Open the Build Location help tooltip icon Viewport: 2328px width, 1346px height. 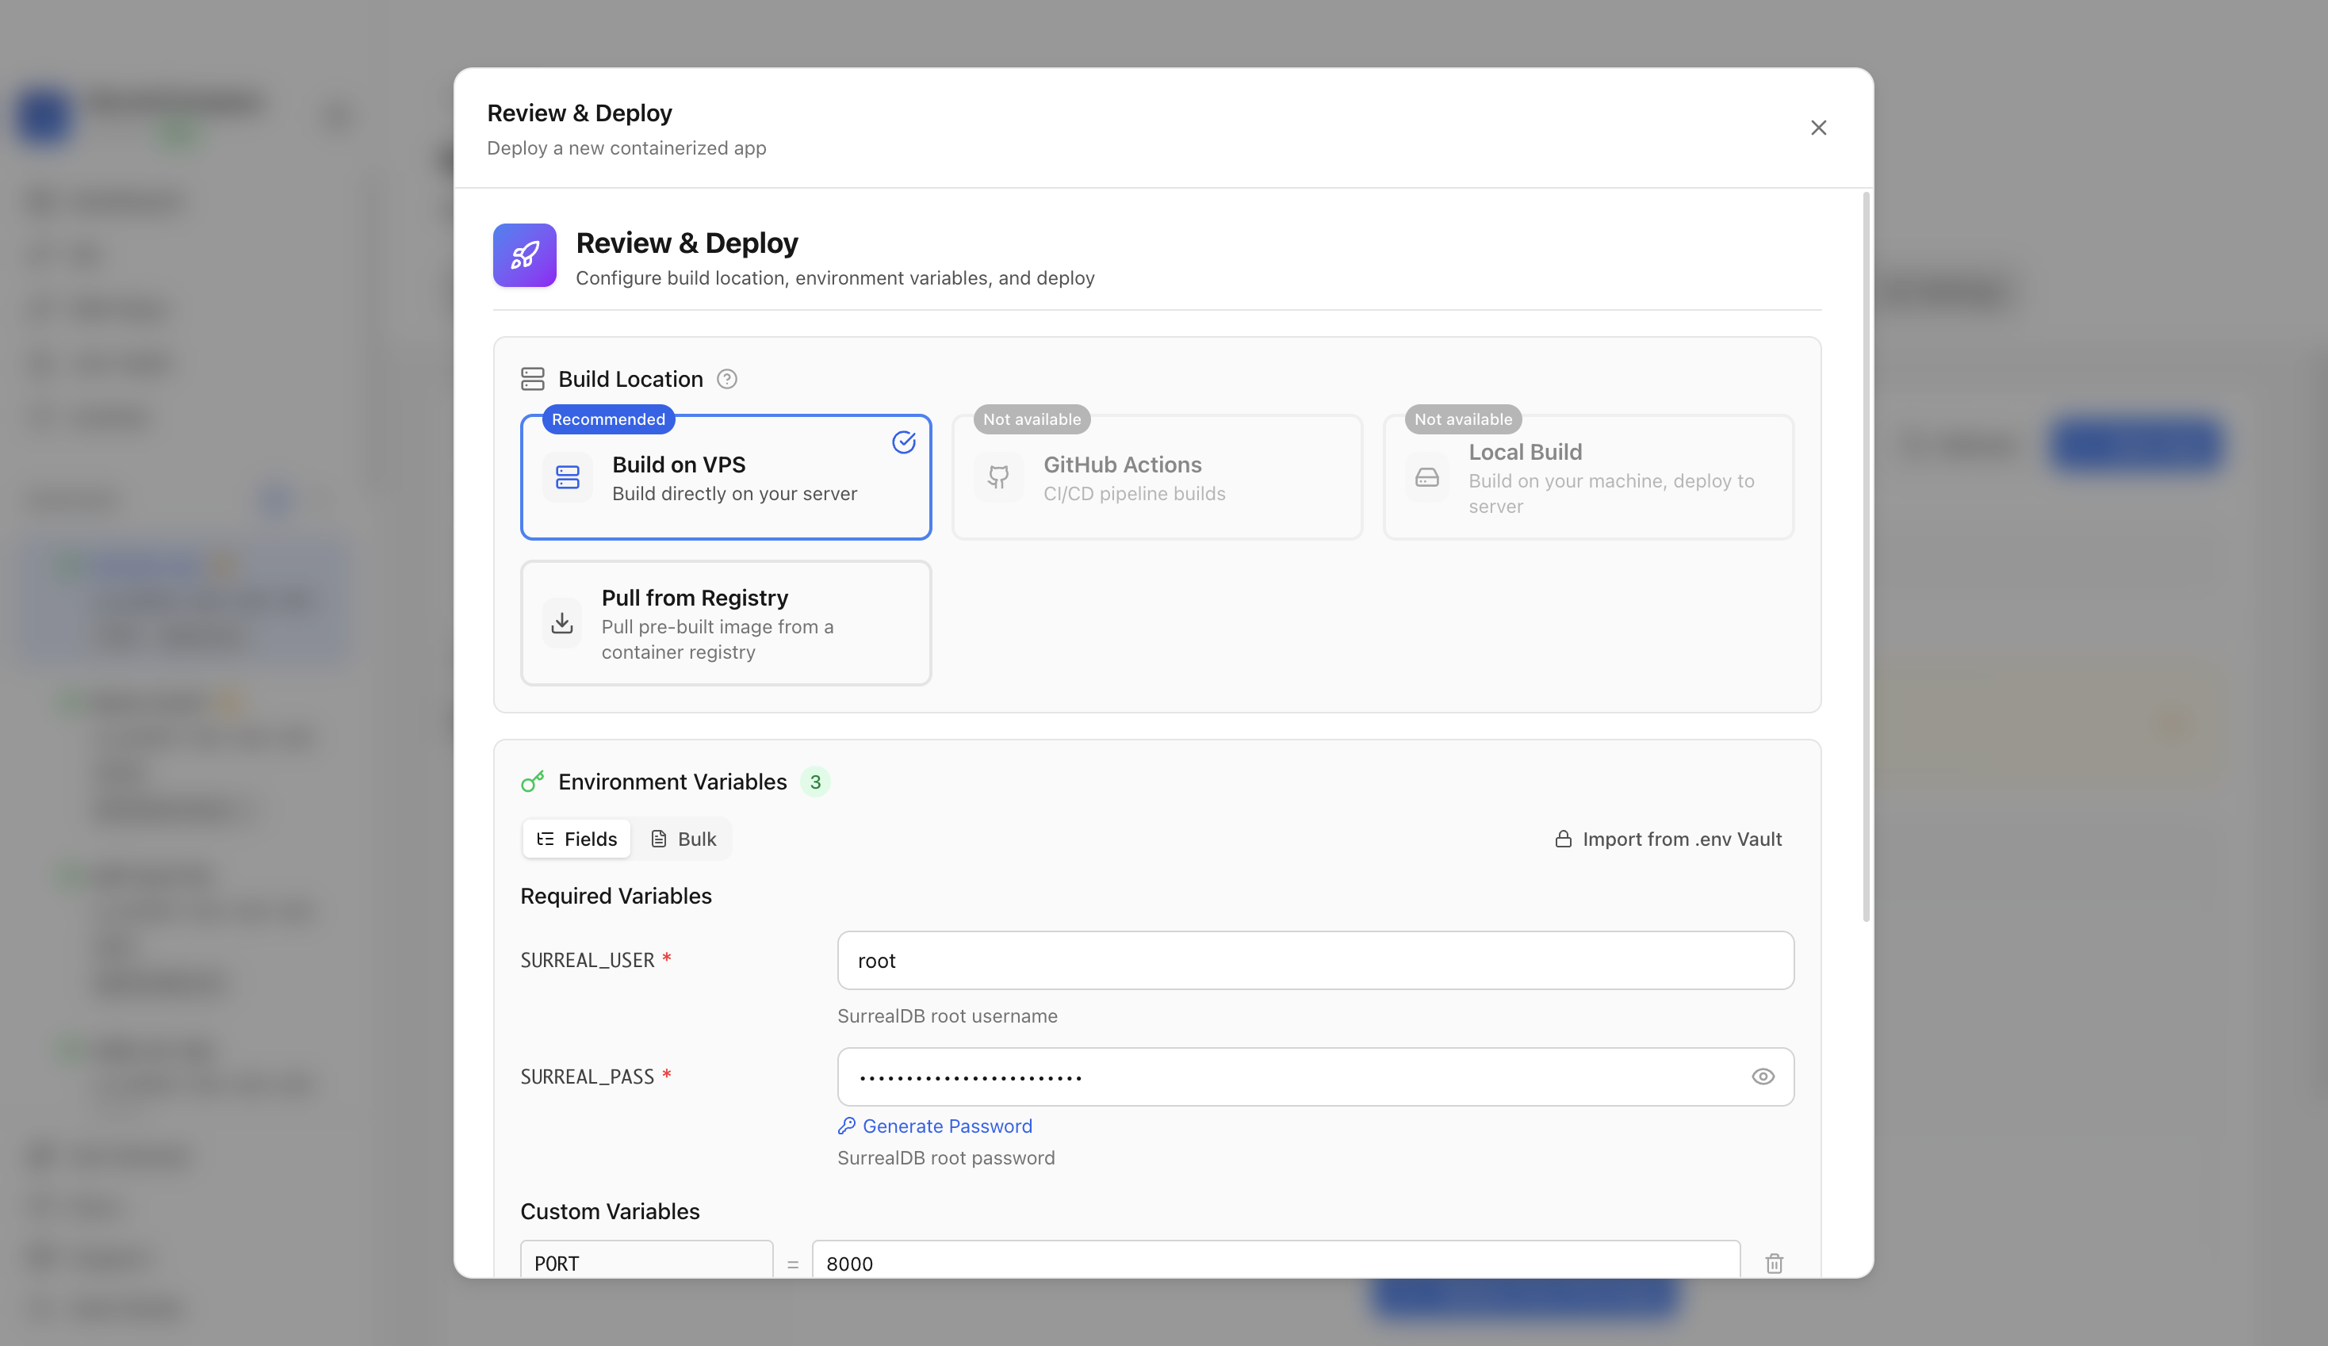(727, 379)
